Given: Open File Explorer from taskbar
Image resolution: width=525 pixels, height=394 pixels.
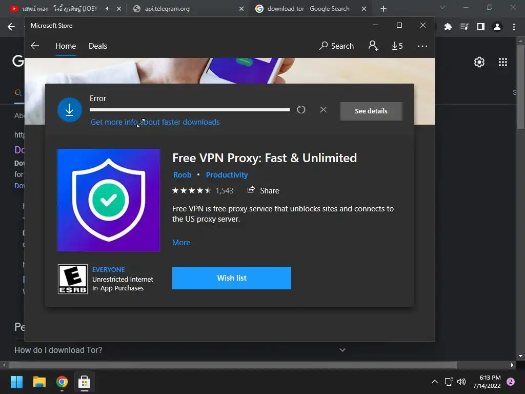Looking at the screenshot, I should pyautogui.click(x=39, y=382).
